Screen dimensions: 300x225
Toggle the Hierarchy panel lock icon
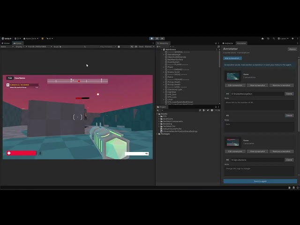click(216, 43)
